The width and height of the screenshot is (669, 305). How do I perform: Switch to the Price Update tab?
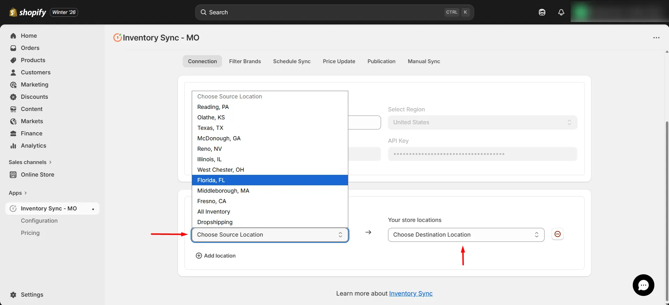tap(339, 61)
